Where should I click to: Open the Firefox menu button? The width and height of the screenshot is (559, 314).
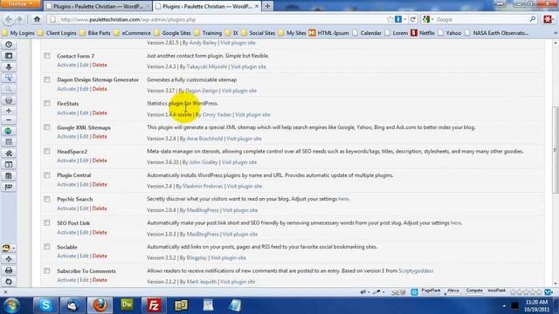coord(20,3)
